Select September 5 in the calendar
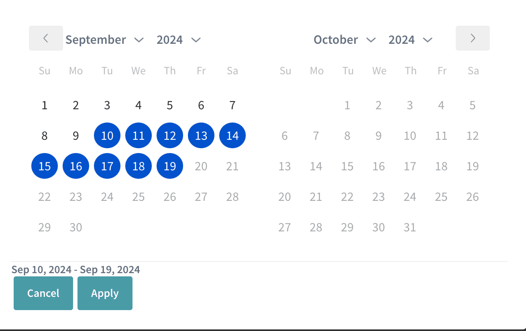 (170, 105)
